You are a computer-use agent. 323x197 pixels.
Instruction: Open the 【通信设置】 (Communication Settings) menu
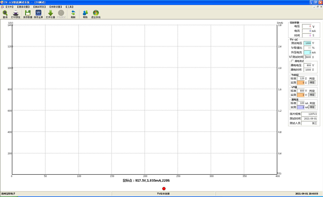coord(23,7)
